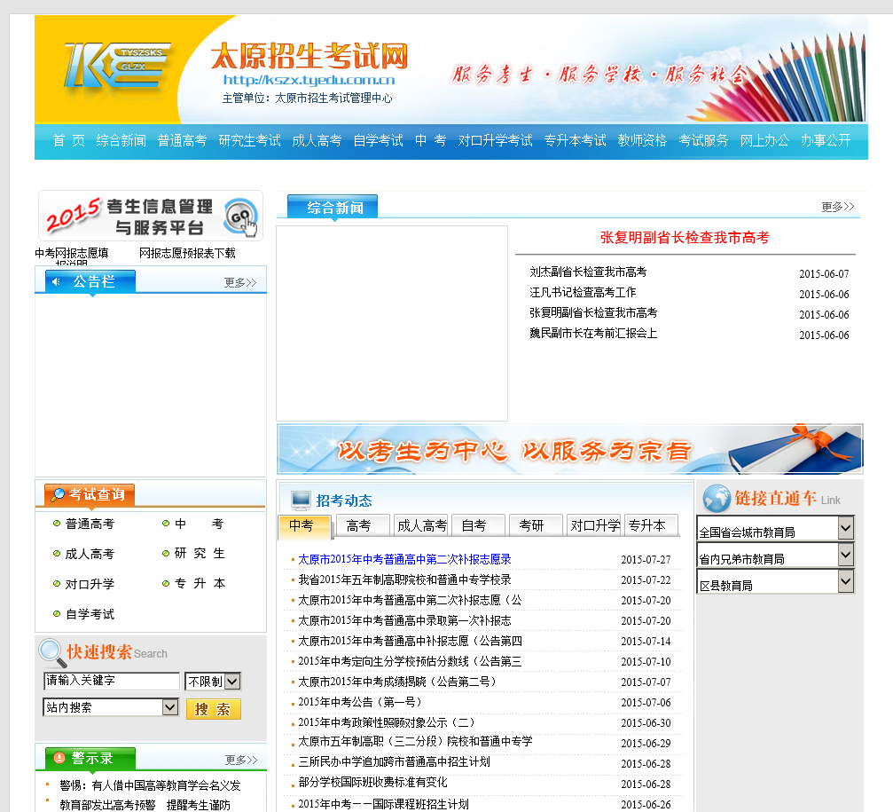Open 2015年中考政策性照顾对象公示(二) article
Screen dimensions: 893x812
click(386, 722)
